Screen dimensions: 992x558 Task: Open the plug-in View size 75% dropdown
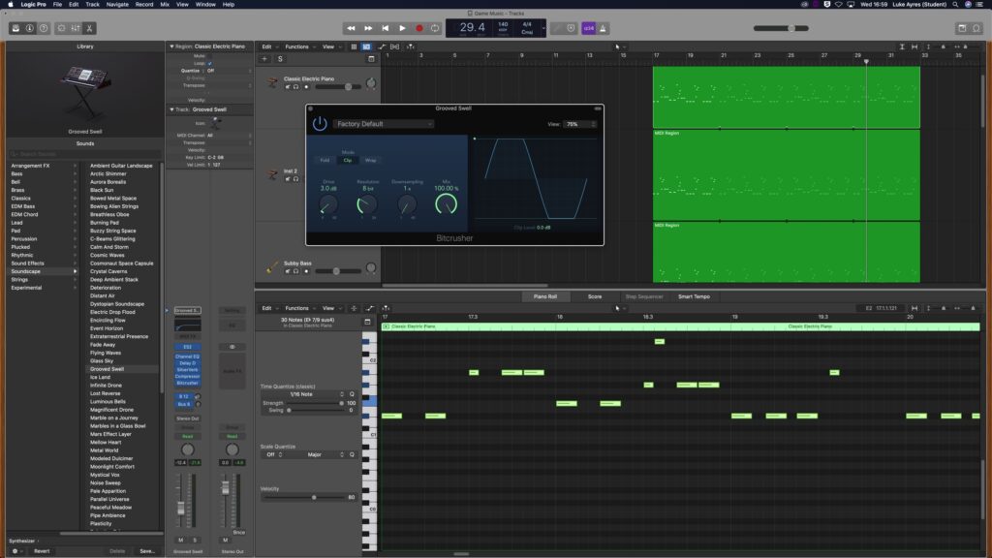pyautogui.click(x=581, y=124)
